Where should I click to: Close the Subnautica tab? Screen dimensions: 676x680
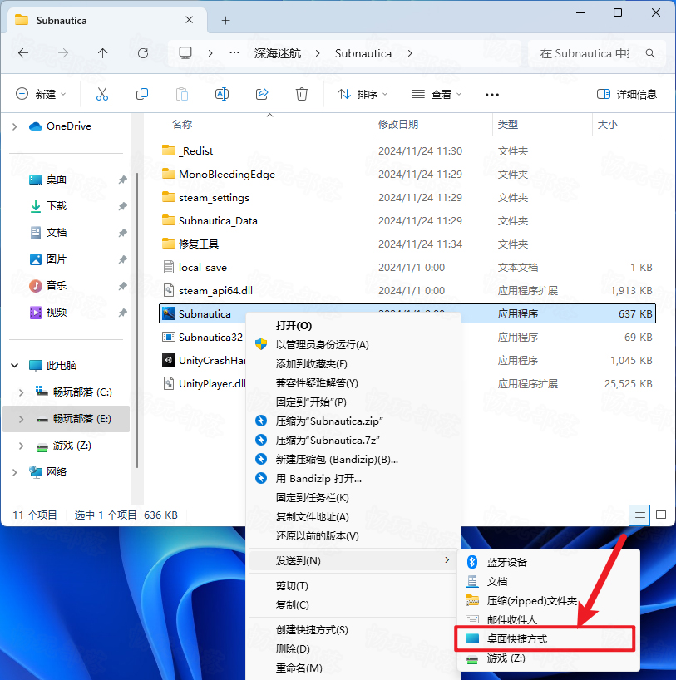click(x=190, y=20)
